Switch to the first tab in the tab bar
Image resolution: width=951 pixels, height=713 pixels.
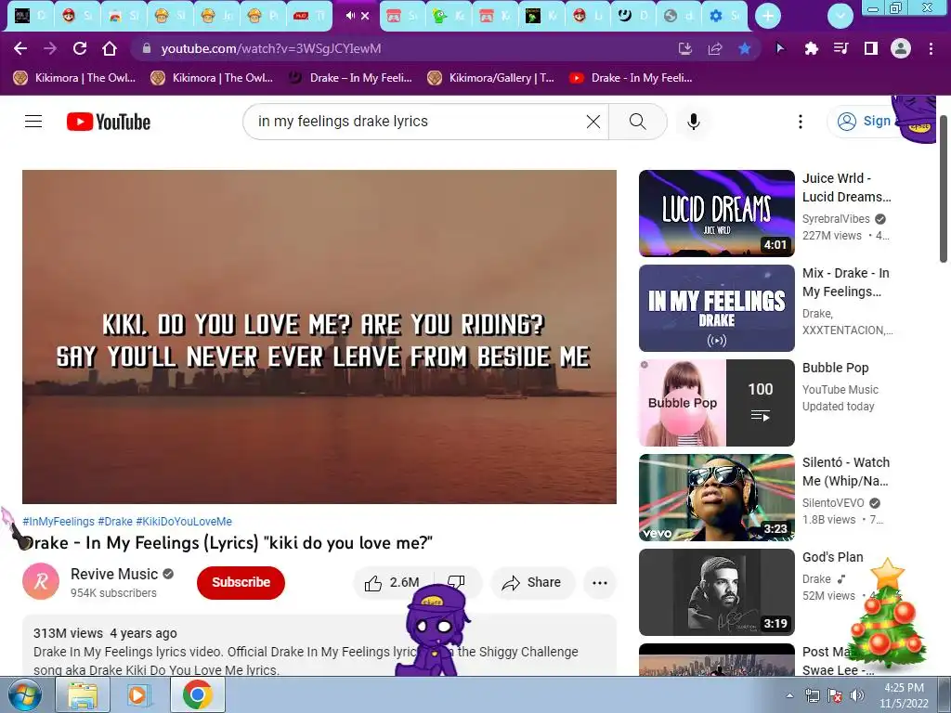(31, 16)
